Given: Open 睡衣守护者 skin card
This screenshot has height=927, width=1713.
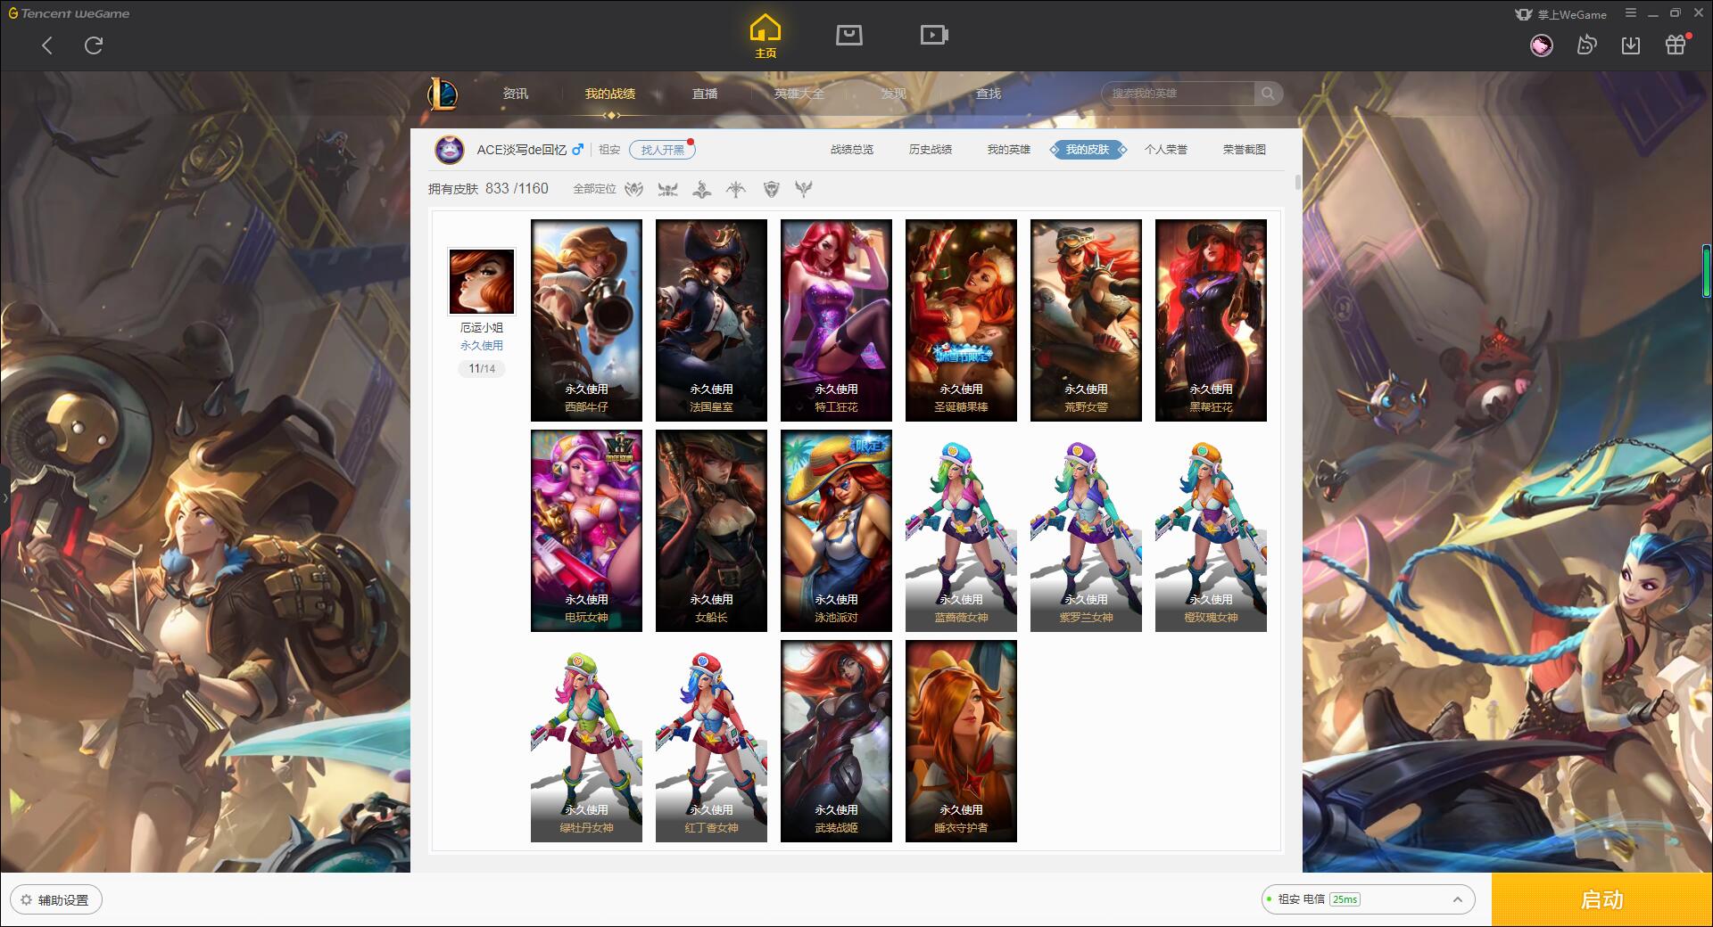Looking at the screenshot, I should click(961, 741).
